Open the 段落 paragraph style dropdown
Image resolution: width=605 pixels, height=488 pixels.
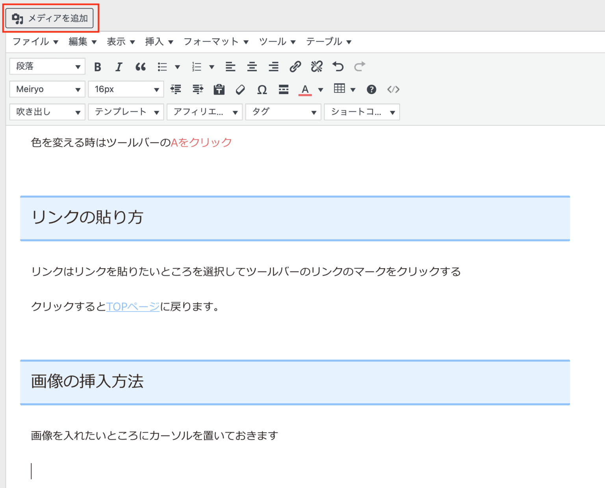click(47, 66)
